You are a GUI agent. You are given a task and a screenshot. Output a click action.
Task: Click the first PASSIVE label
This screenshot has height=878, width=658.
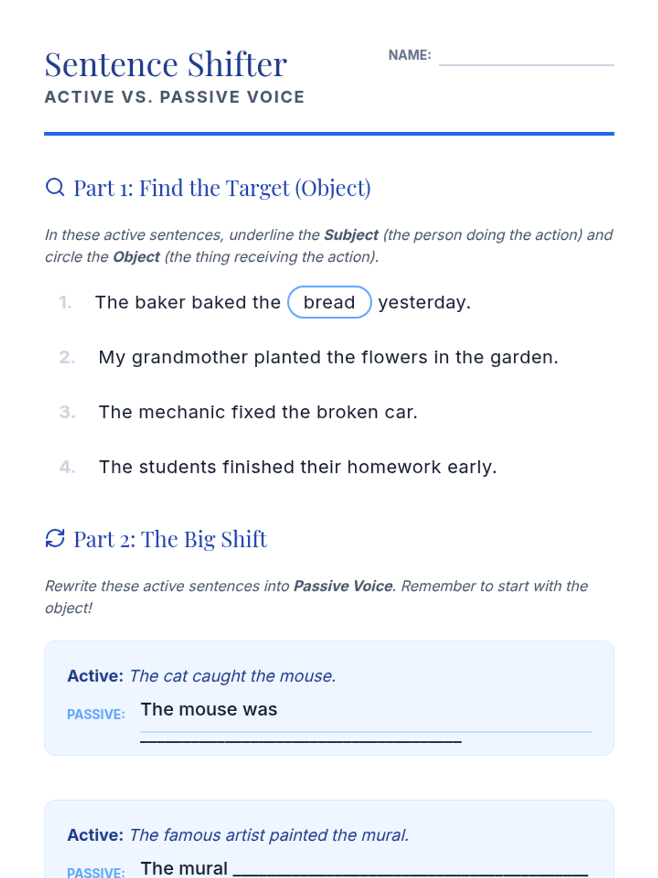tap(96, 714)
